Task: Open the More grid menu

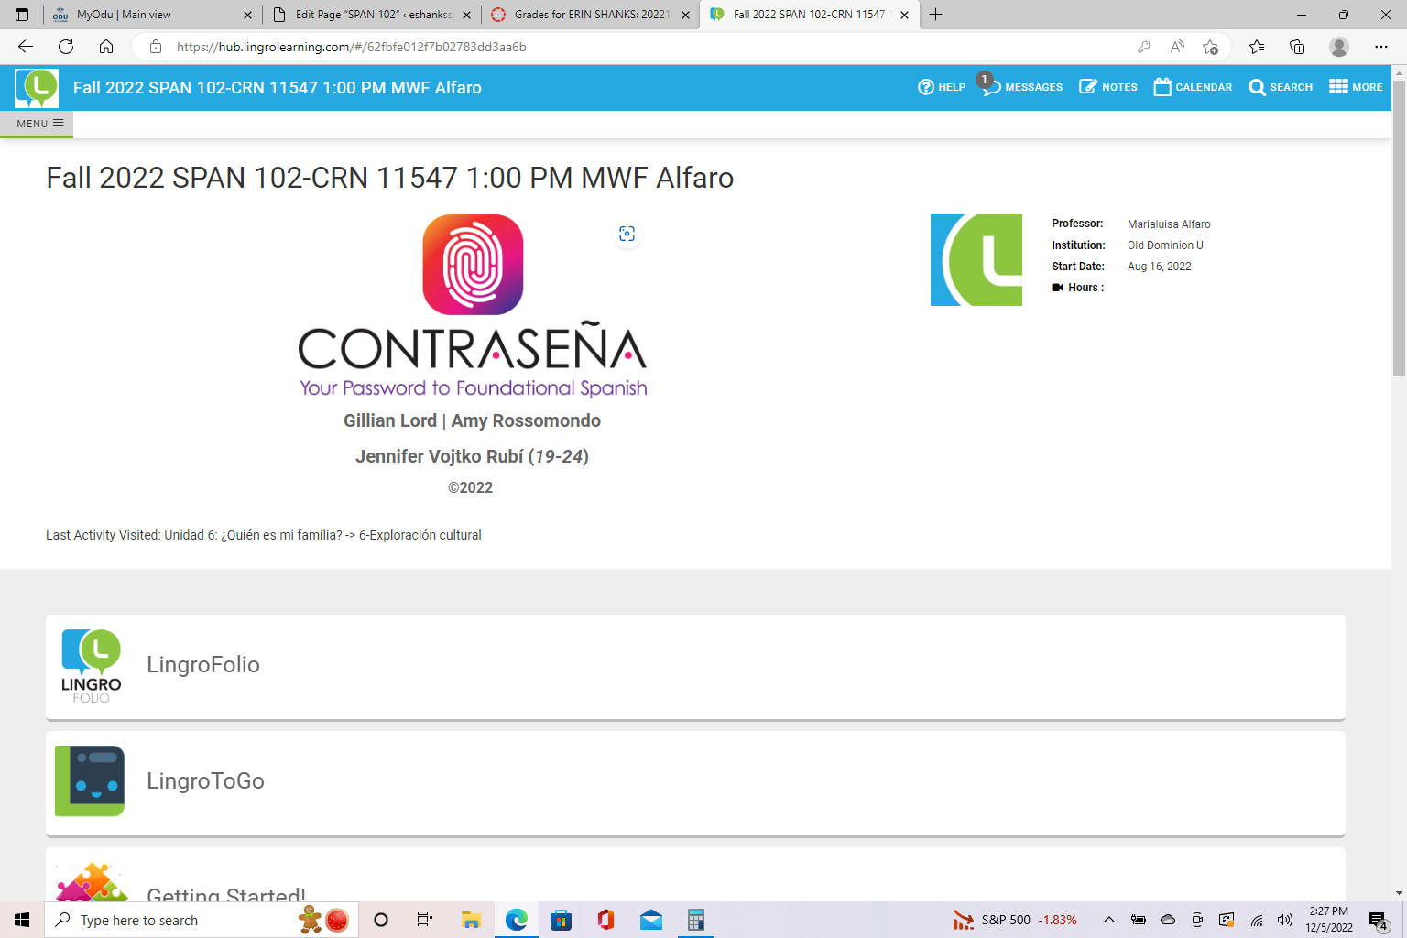Action: point(1356,87)
